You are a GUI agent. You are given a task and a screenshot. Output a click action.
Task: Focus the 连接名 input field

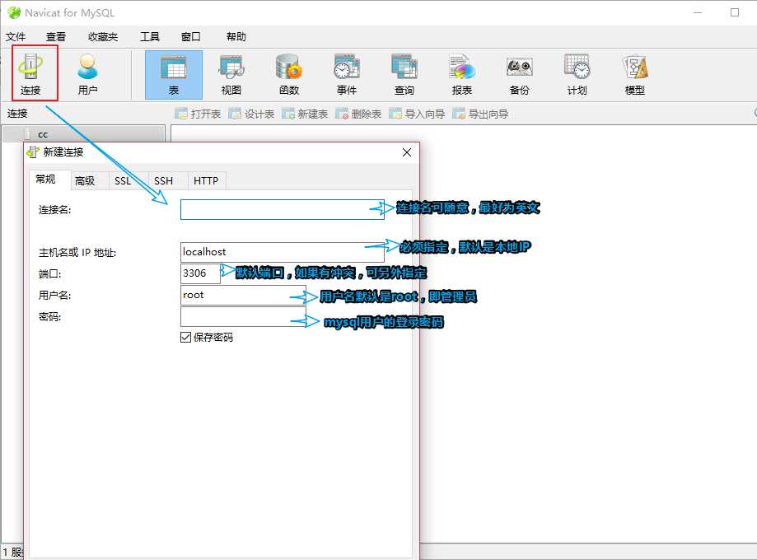point(283,209)
